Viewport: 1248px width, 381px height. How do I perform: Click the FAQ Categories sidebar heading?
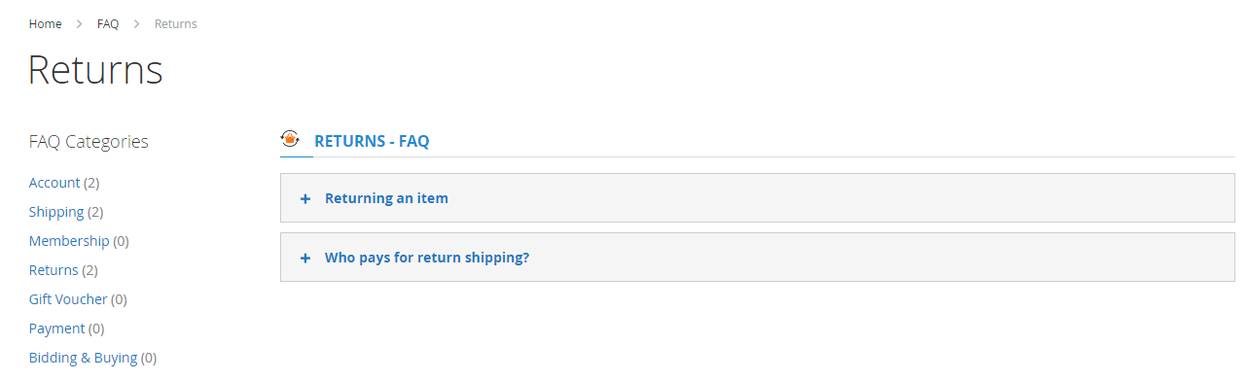point(89,142)
